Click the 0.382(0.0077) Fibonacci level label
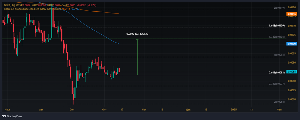 pyautogui.click(x=277, y=84)
